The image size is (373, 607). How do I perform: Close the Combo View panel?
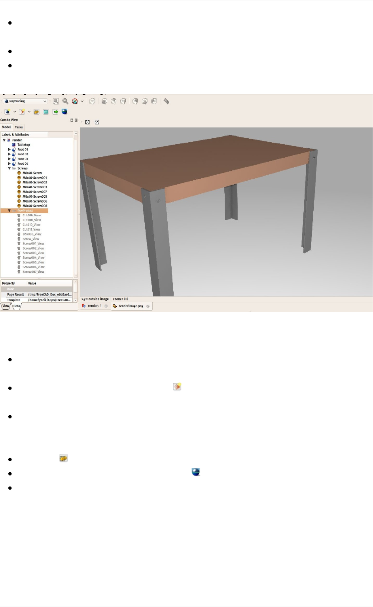(x=76, y=120)
